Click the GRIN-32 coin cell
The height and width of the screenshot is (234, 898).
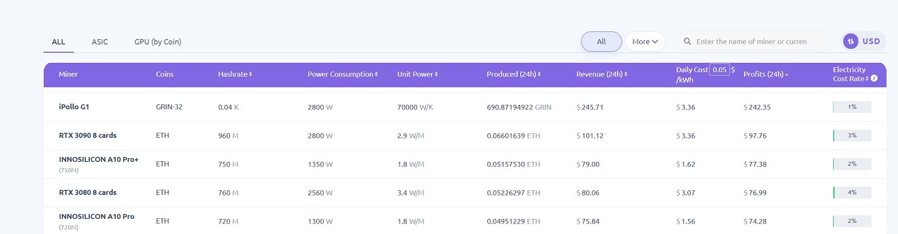click(x=169, y=107)
